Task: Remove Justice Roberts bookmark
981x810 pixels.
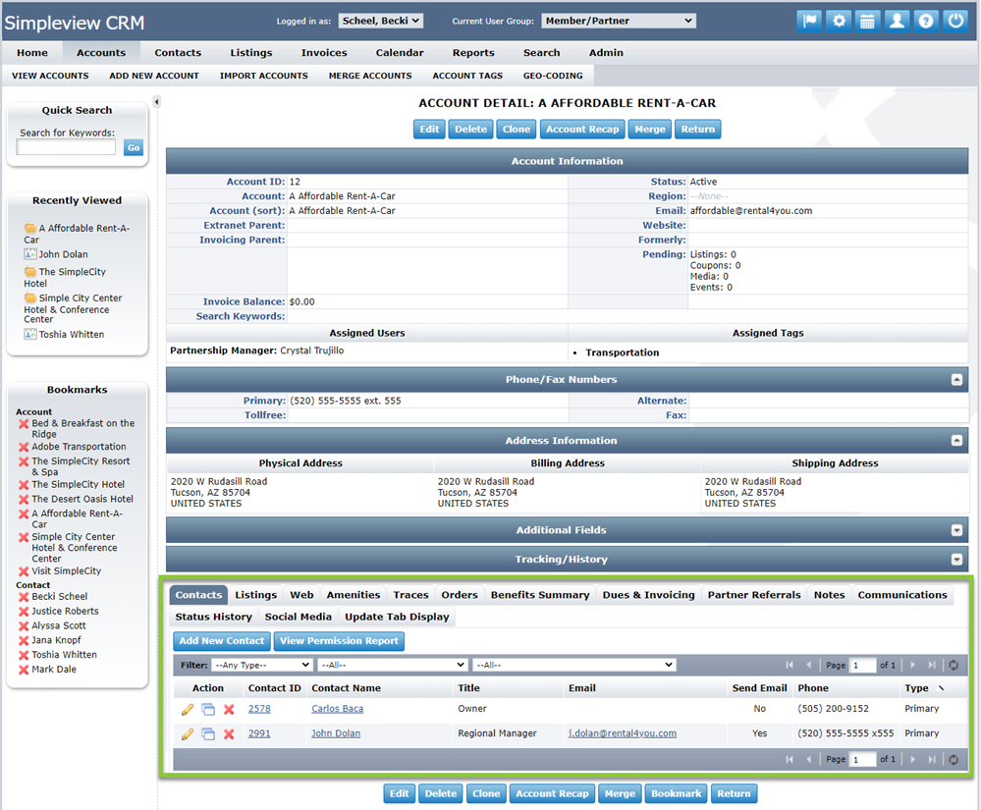Action: (24, 612)
